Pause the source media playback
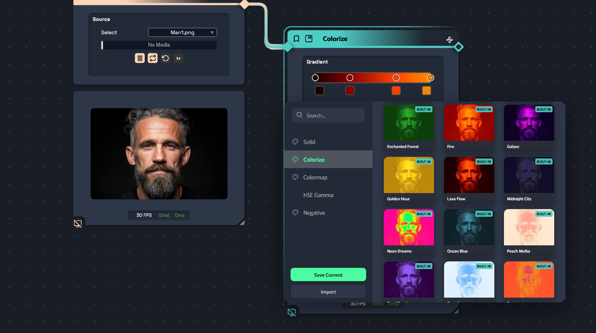Viewport: 596px width, 333px height. (x=139, y=58)
